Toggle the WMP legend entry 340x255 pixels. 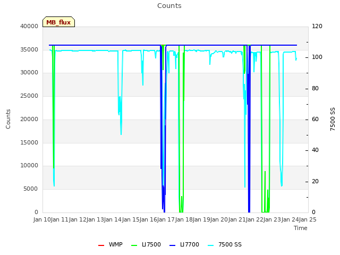110,244
